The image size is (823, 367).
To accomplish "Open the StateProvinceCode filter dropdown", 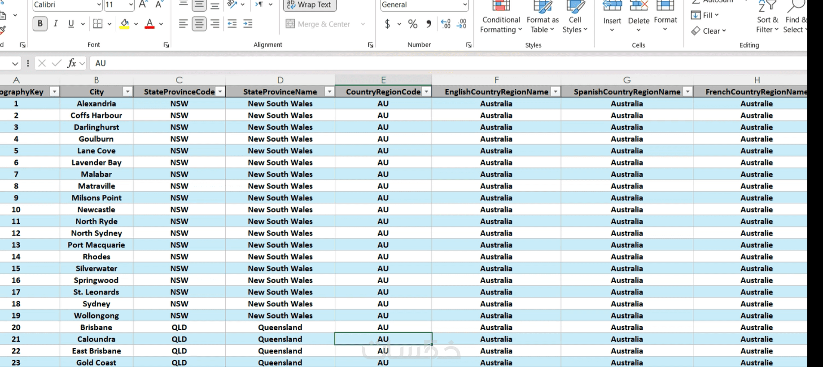I will (220, 92).
